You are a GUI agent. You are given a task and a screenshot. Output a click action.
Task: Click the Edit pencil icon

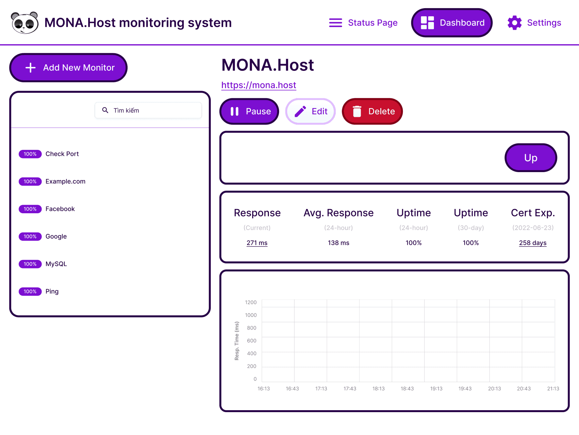tap(300, 111)
